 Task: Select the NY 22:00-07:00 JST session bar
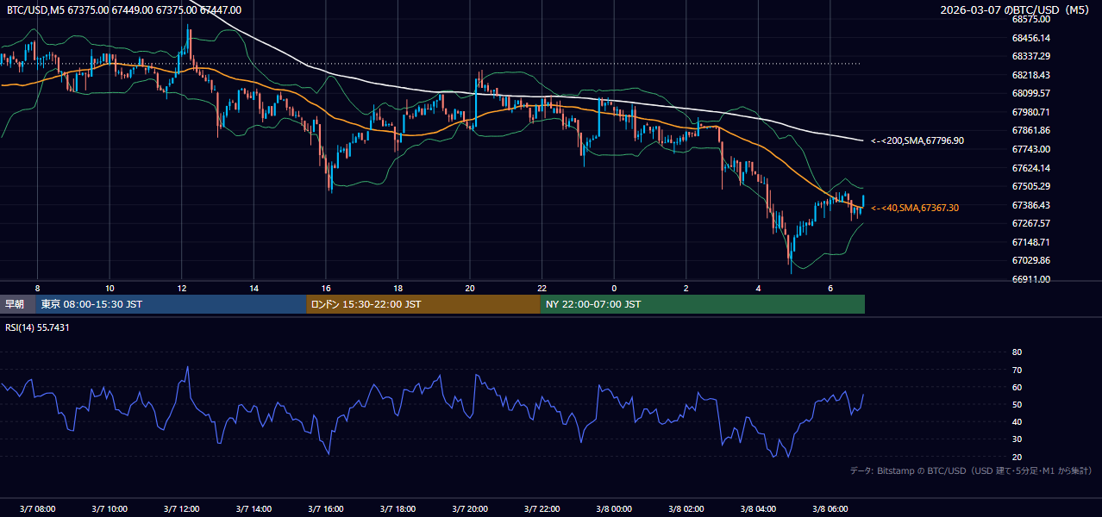[x=703, y=304]
